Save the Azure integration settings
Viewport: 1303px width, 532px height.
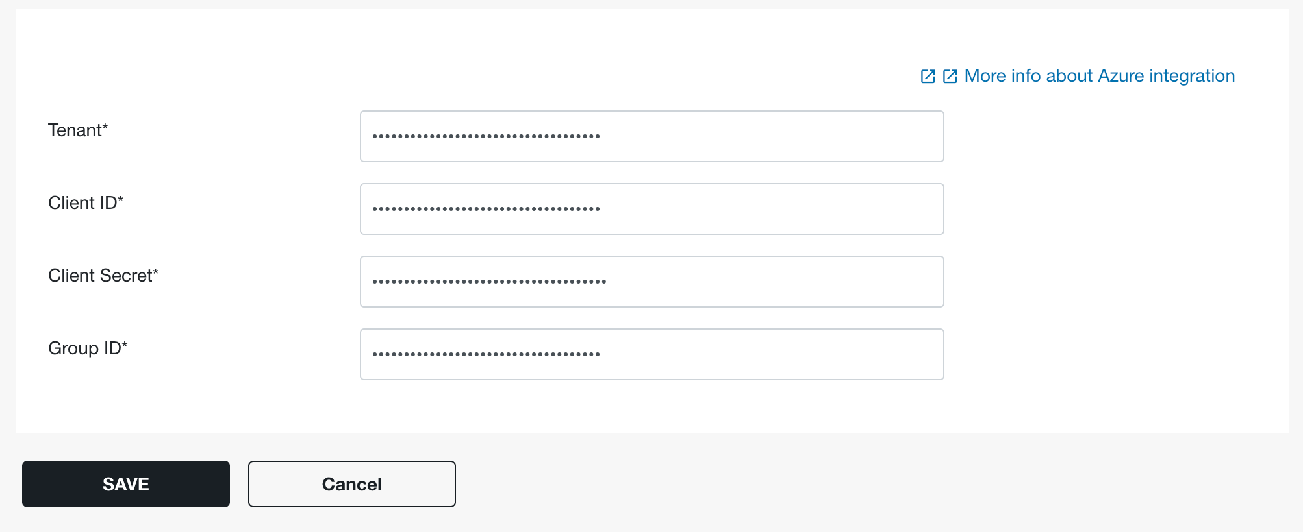click(x=126, y=484)
